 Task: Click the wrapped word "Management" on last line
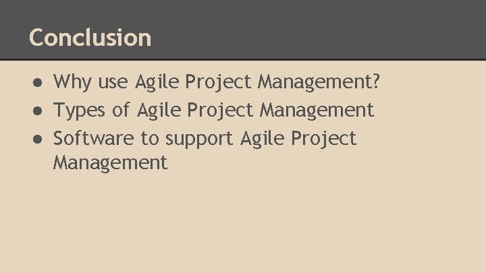(110, 162)
